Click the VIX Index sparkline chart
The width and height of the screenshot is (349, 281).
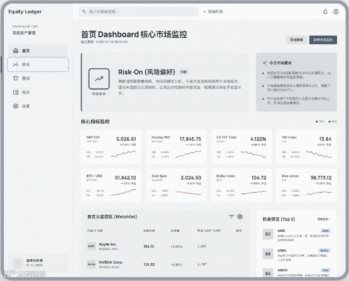[318, 154]
